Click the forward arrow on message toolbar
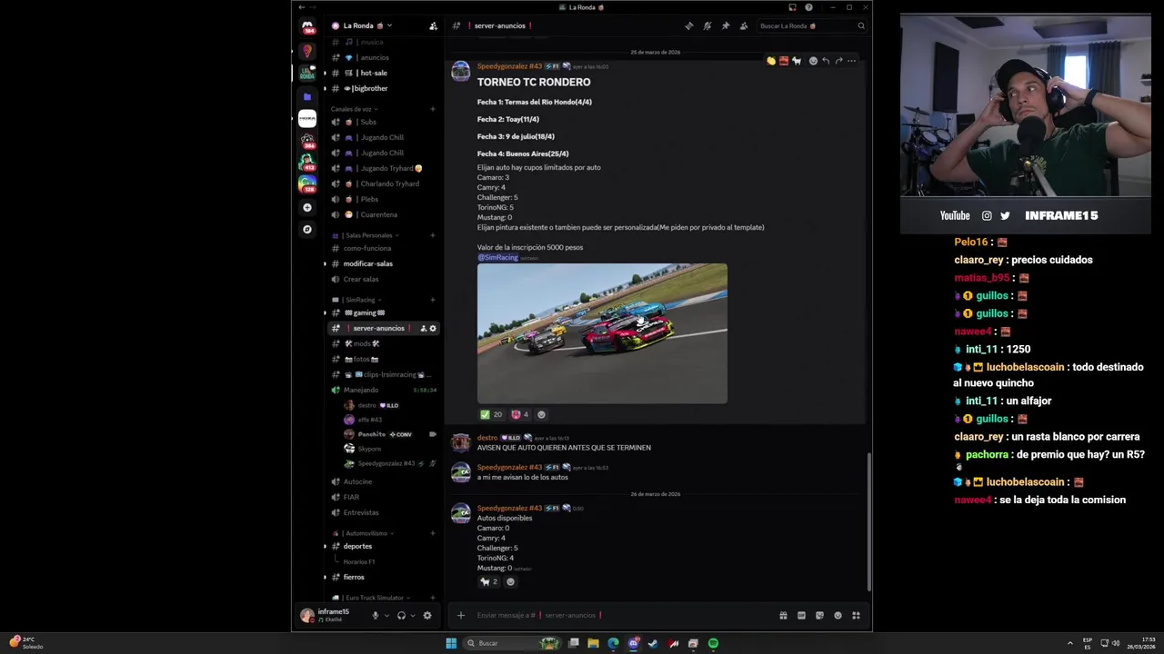Screen dimensions: 1164x654 click(838, 61)
